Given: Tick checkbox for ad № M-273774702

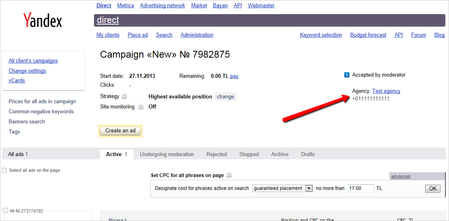Looking at the screenshot, I should point(5,211).
